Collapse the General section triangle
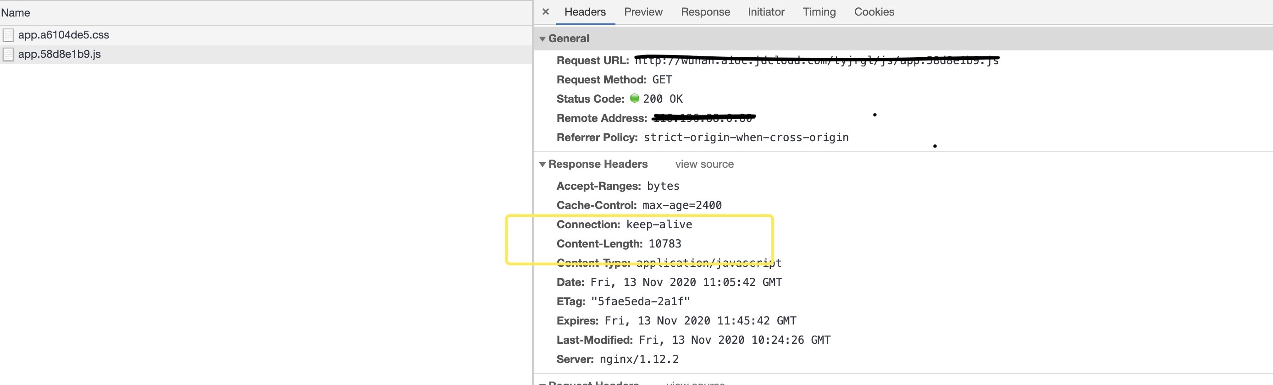The width and height of the screenshot is (1273, 385). pyautogui.click(x=542, y=38)
